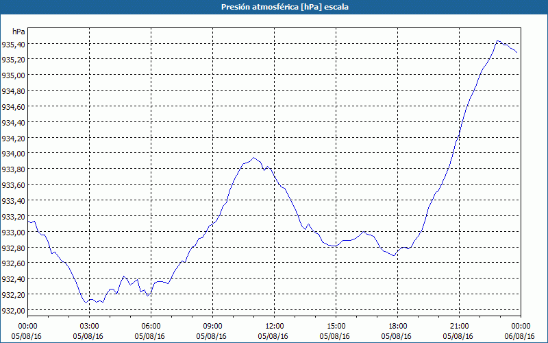This screenshot has width=548, height=343.
Task: Click the 06:00 time axis label
Action: coord(151,327)
